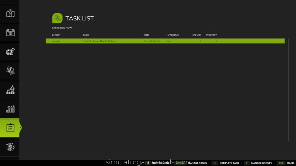Click the C key icon for Manage Groups
The width and height of the screenshot is (296, 166).
click(x=246, y=163)
